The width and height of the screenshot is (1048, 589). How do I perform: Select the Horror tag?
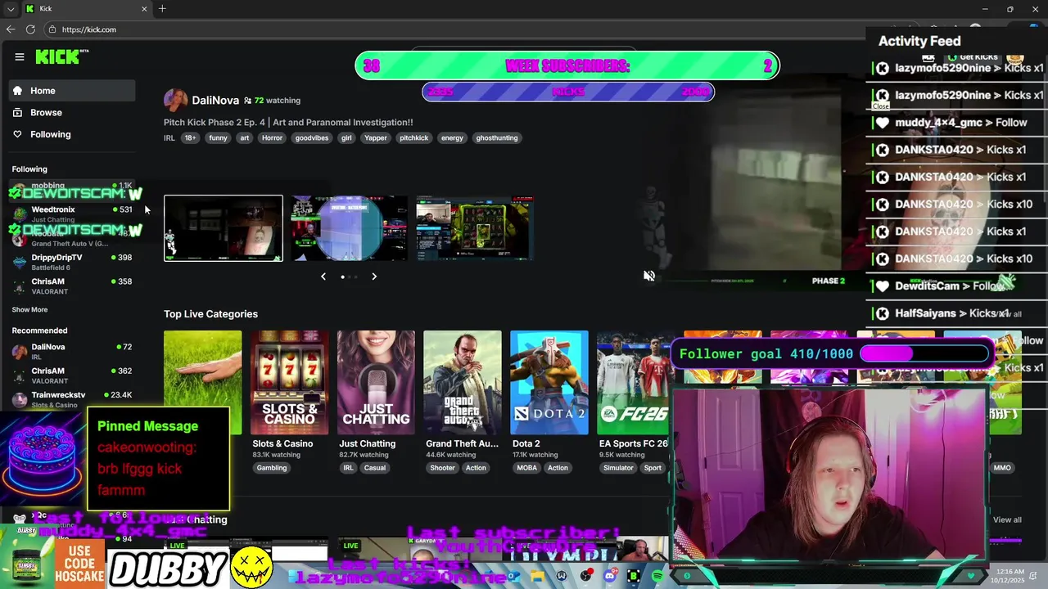[272, 138]
